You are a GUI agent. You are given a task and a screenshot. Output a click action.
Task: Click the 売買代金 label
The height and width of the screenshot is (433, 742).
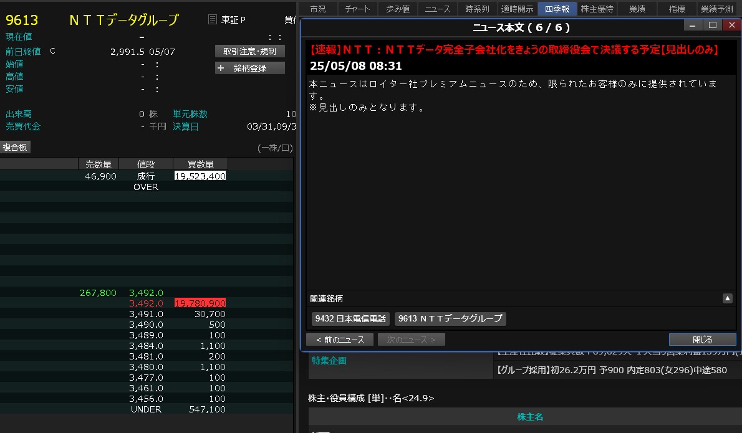(x=22, y=126)
